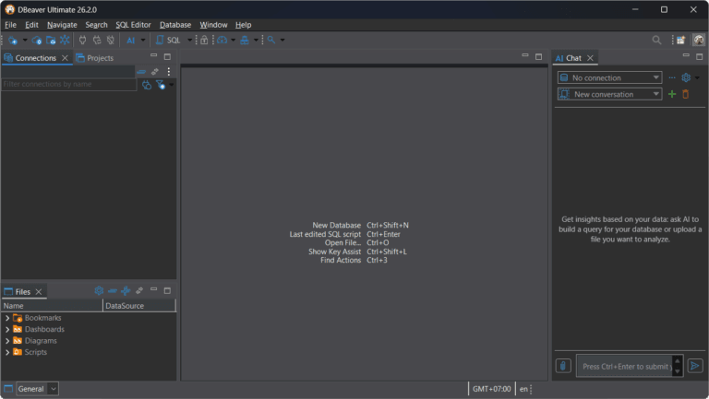The width and height of the screenshot is (709, 399).
Task: Click the cloud connection settings toolbar icon
Action: click(37, 41)
